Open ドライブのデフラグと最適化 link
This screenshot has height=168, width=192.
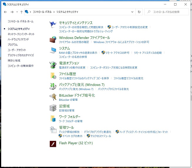point(98,132)
